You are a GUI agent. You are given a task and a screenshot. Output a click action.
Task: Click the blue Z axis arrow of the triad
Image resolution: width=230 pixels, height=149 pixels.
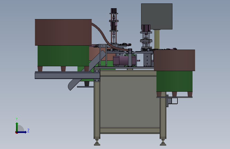click(22, 132)
